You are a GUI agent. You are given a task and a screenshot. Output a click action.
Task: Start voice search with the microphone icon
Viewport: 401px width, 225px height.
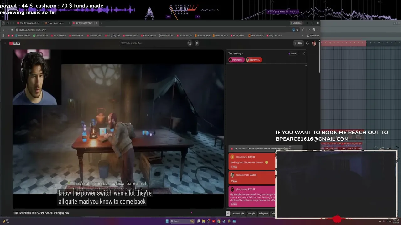click(x=197, y=43)
